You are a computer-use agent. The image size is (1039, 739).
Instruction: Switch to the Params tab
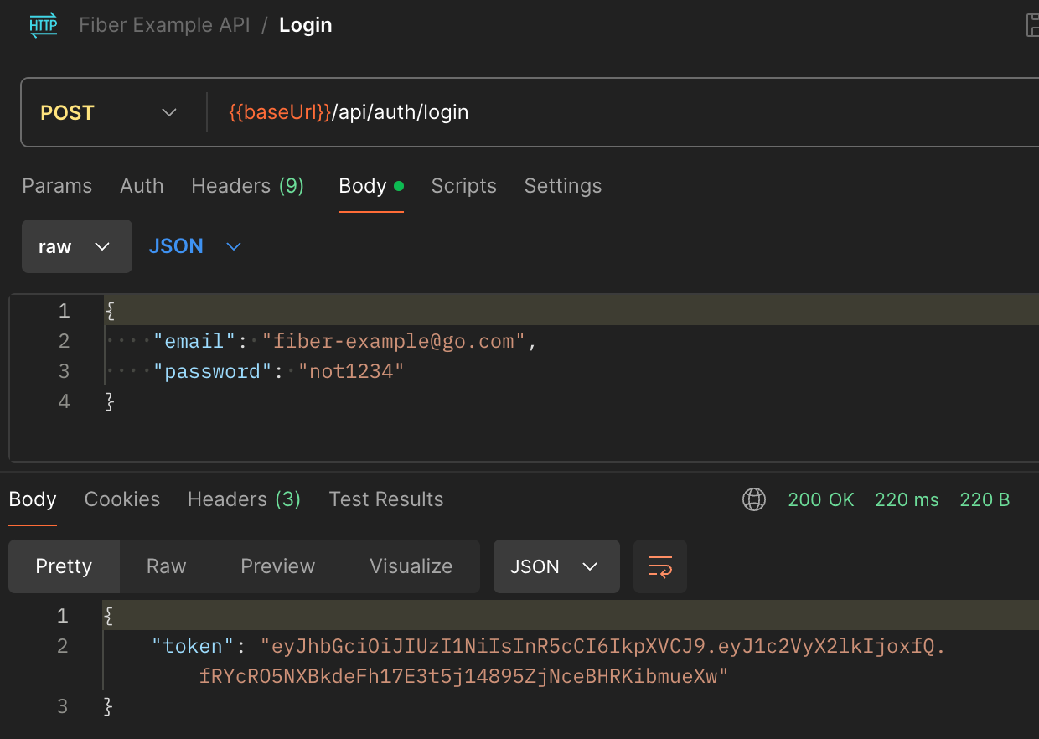[57, 186]
